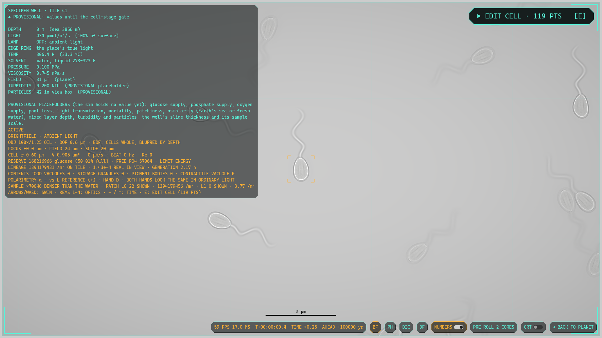This screenshot has height=338, width=602.
Task: Click the TIME ×0.25 readout
Action: coord(304,327)
